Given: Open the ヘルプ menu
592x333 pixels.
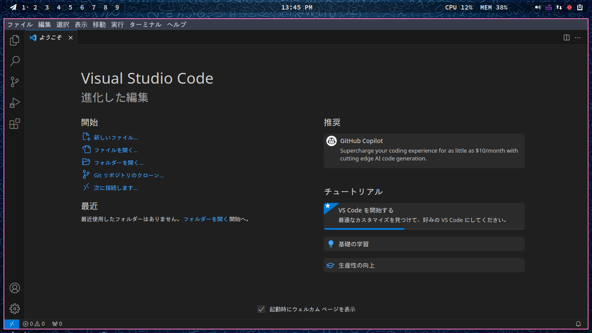Looking at the screenshot, I should tap(176, 25).
